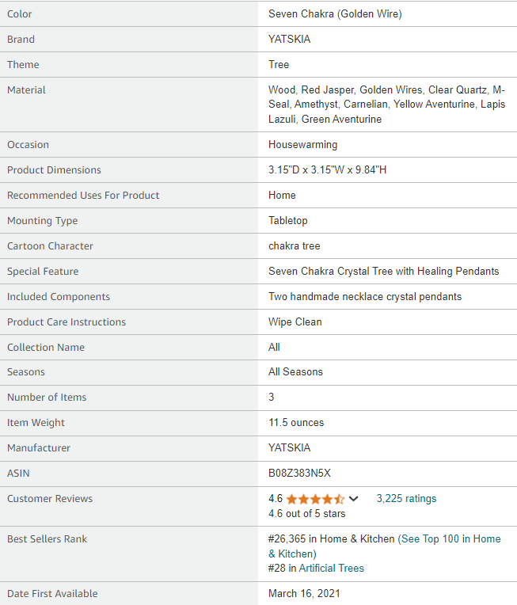Click the Brand value YATSKIA
Viewport: 517px width, 605px height.
click(289, 40)
